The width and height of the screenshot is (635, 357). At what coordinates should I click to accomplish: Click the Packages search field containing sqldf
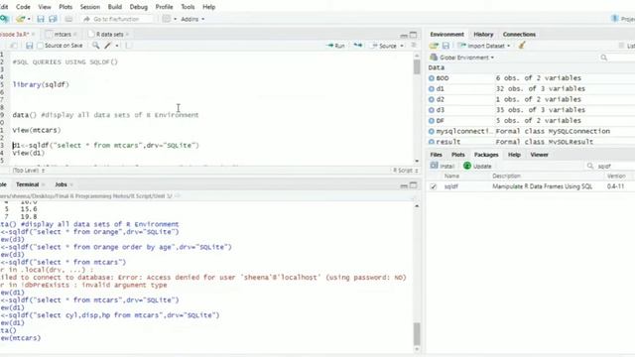(x=610, y=166)
